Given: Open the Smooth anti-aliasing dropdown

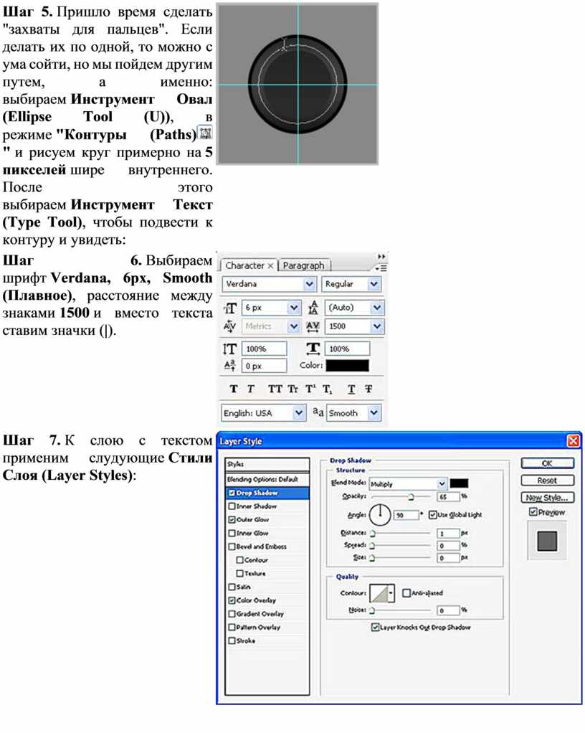Looking at the screenshot, I should (374, 413).
